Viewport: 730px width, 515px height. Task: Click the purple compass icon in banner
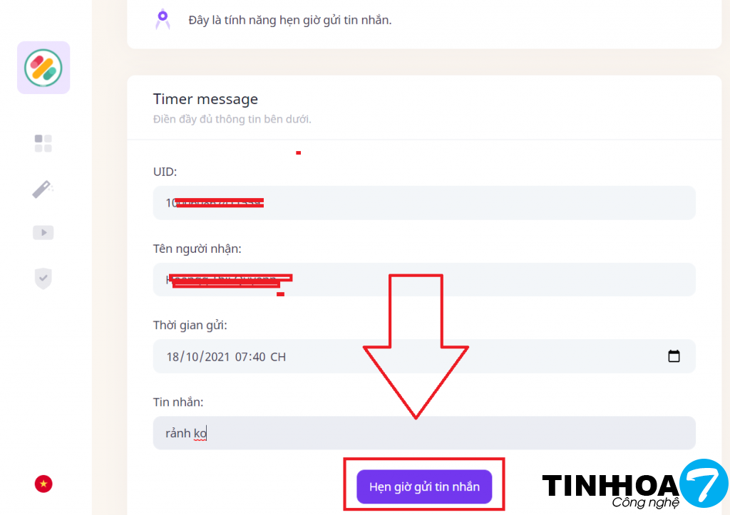163,19
